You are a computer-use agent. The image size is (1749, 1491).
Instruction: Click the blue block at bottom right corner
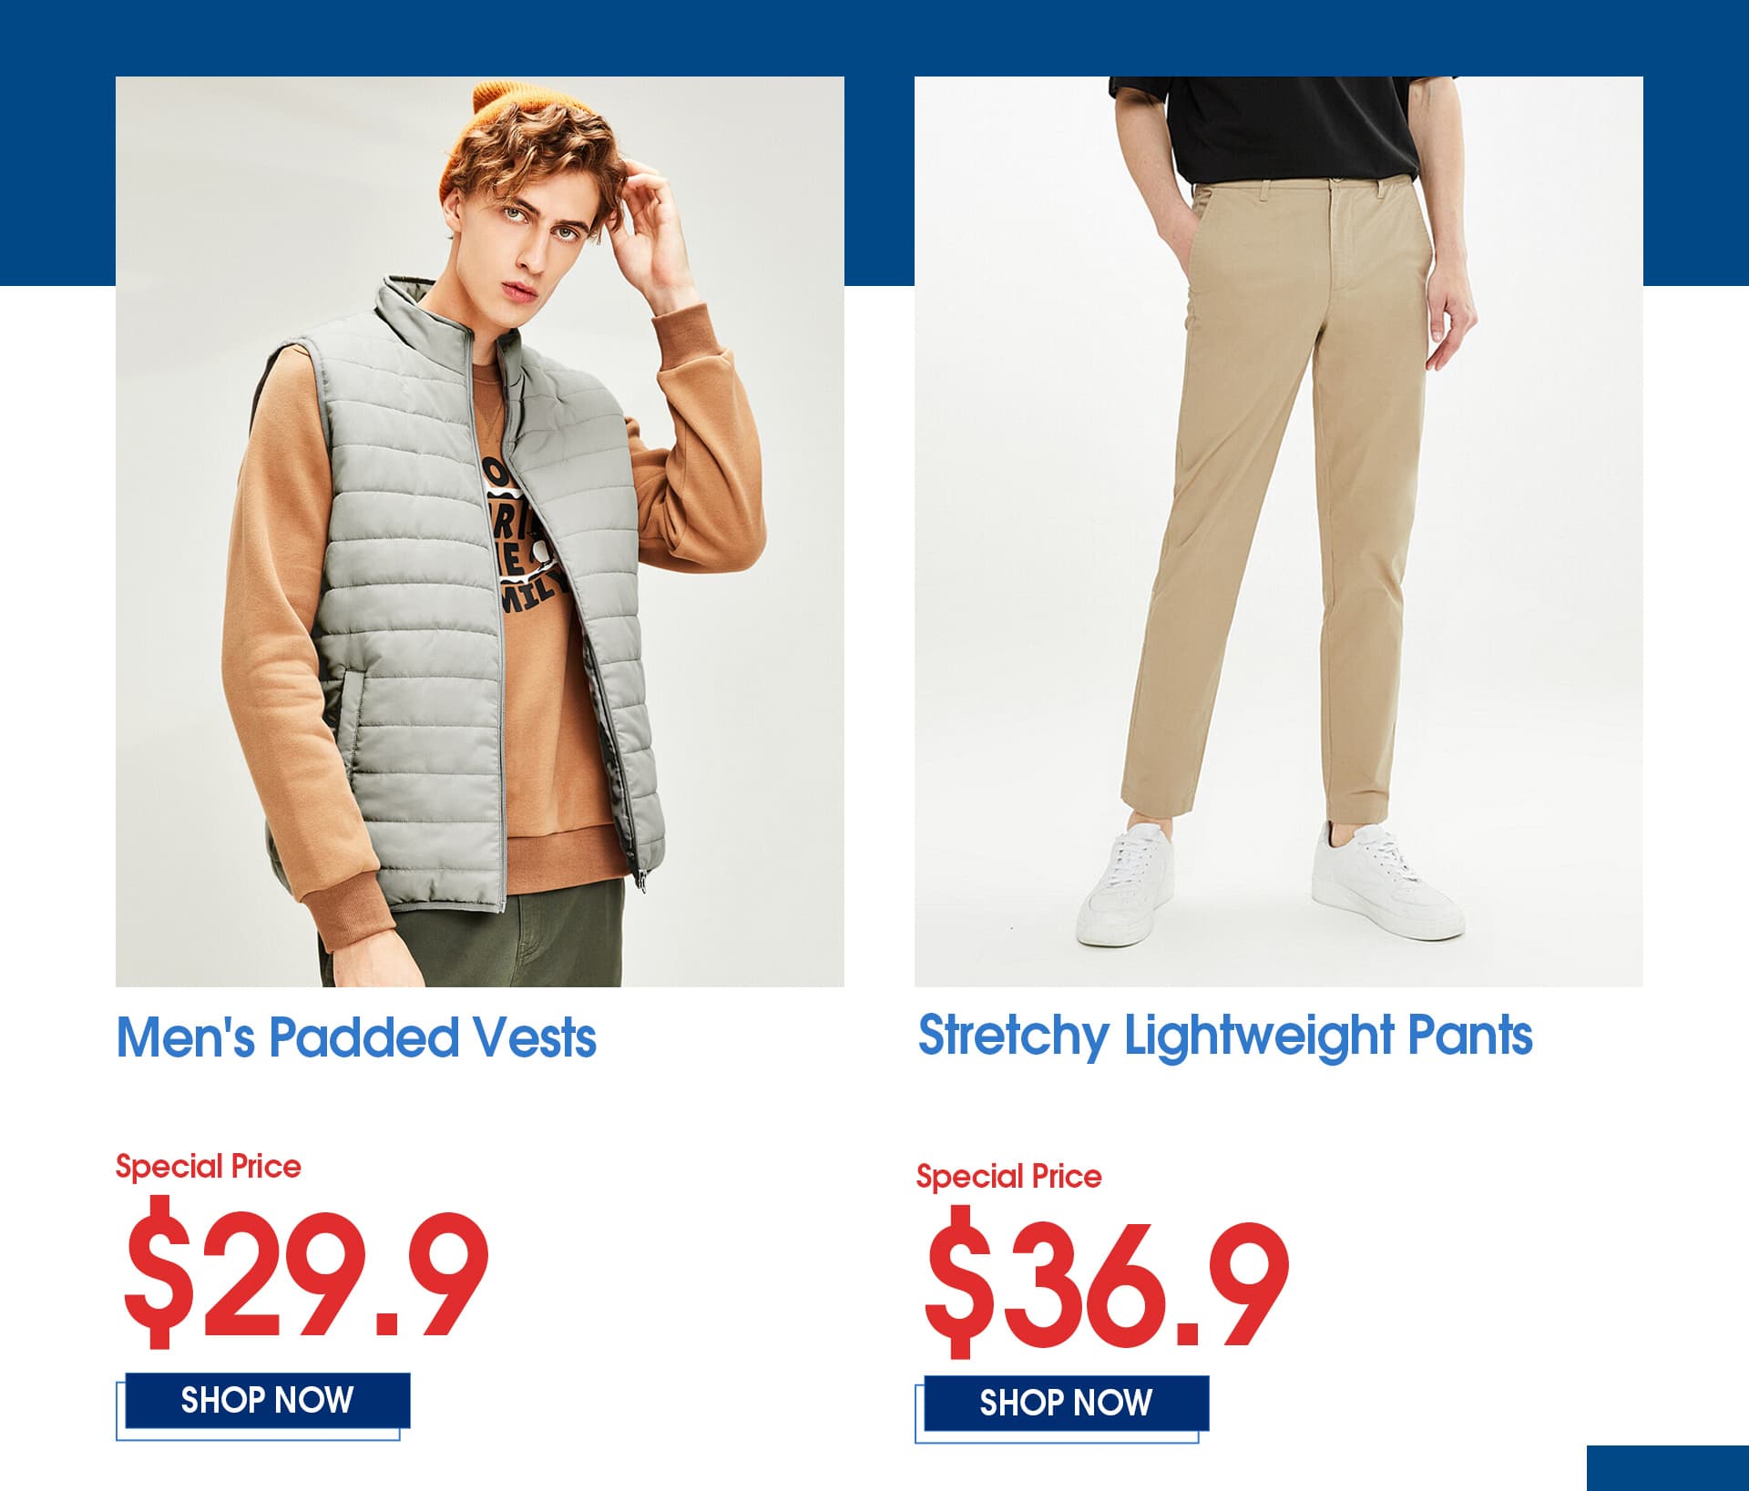(x=1668, y=1468)
